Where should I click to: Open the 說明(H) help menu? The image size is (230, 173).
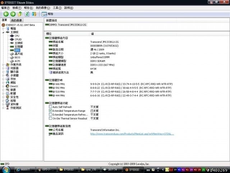pos(69,8)
